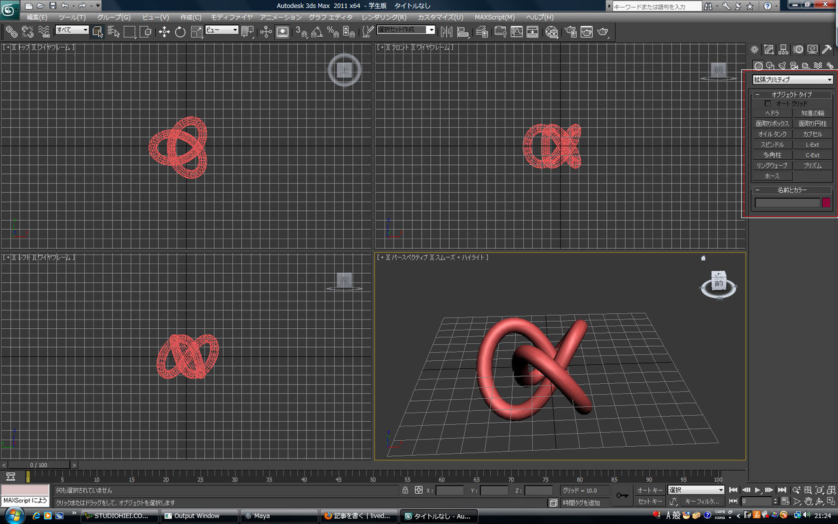Select the Lights category icon
Viewport: 838px width, 524px height.
click(782, 65)
